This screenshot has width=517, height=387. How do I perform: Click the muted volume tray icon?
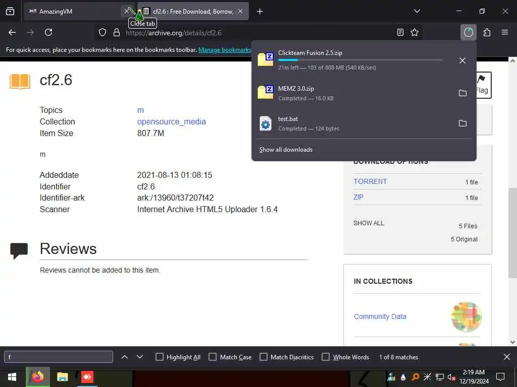(451, 377)
